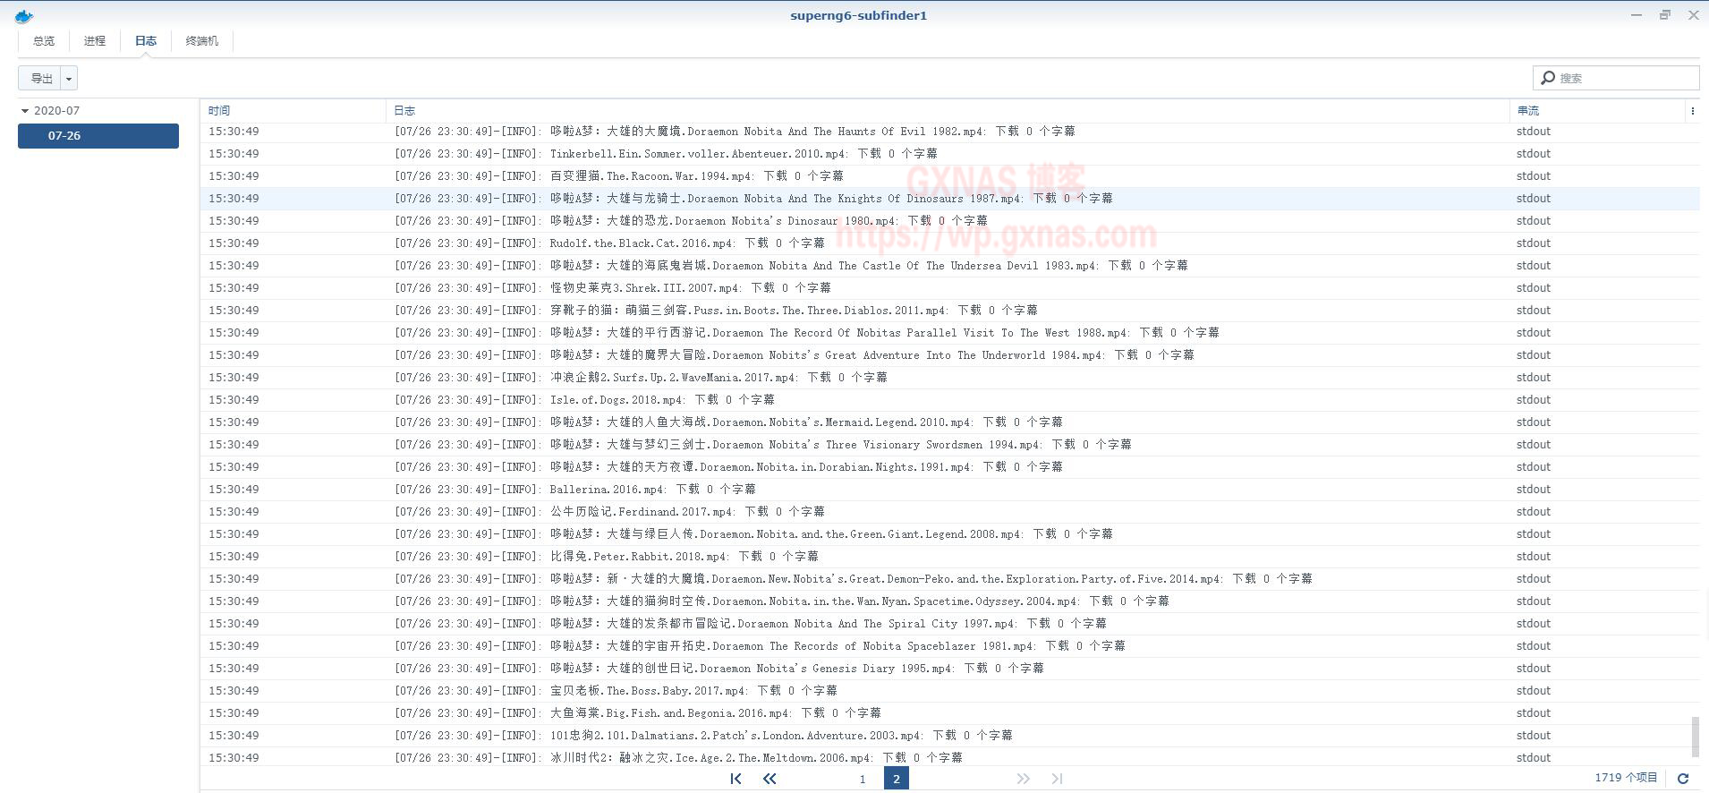The image size is (1709, 793).
Task: Click the Docker whale icon in title bar
Action: pyautogui.click(x=24, y=15)
